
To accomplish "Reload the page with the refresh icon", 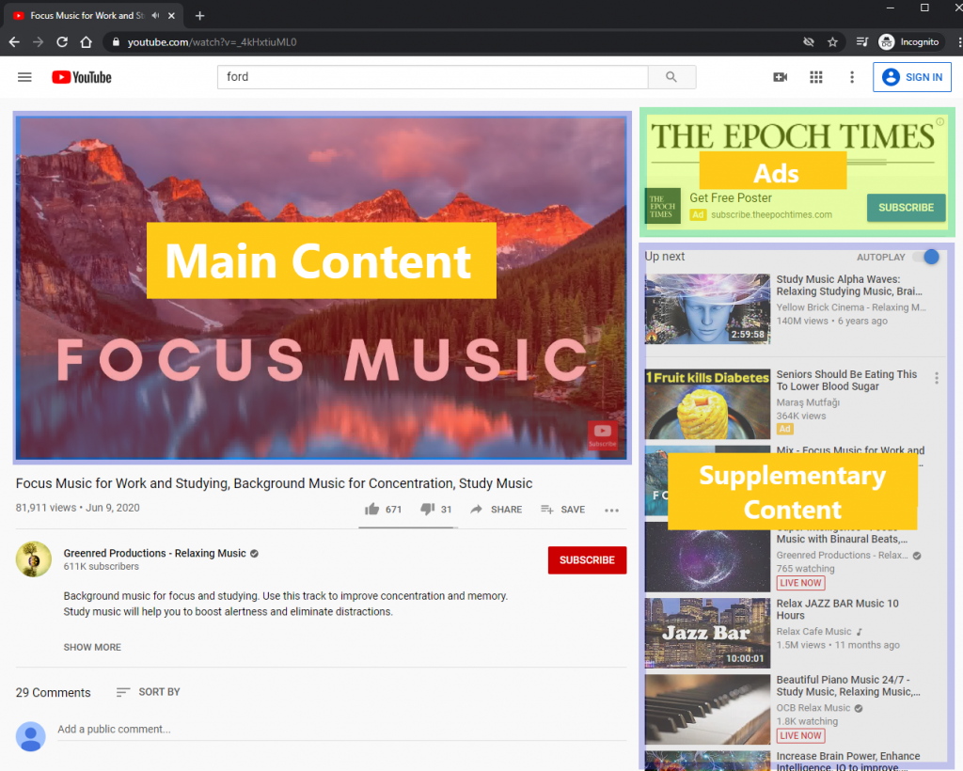I will click(62, 41).
